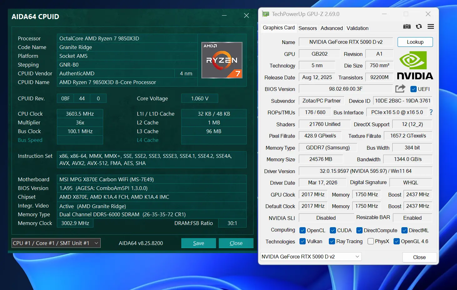Click the GPU-Z app icon in title bar
The image size is (457, 290).
(x=266, y=14)
